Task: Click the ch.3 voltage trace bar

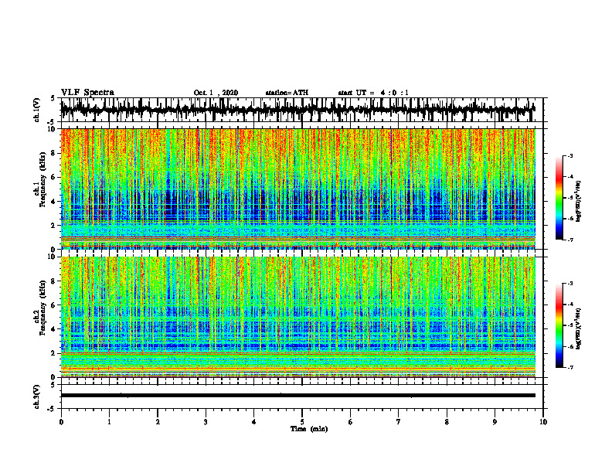Action: pyautogui.click(x=297, y=396)
